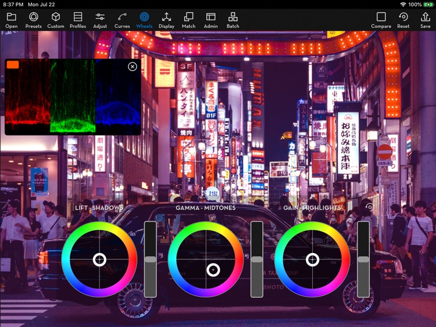Open the Match tool

[188, 20]
